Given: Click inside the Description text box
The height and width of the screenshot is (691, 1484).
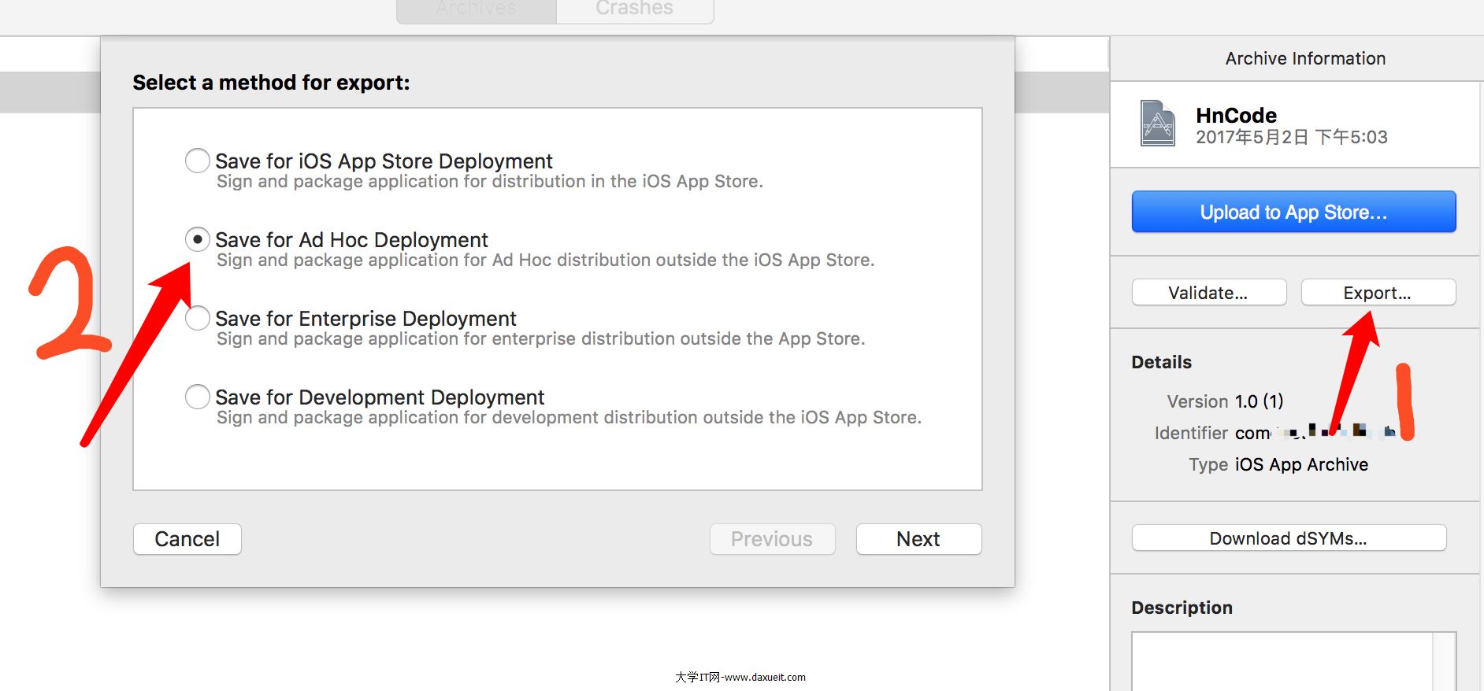Looking at the screenshot, I should [x=1282, y=661].
